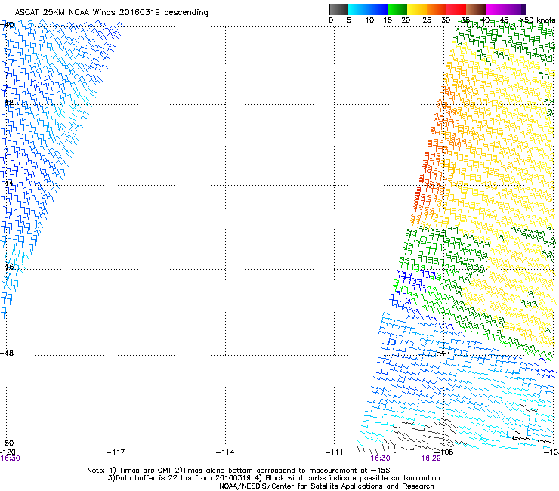Image resolution: width=559 pixels, height=491 pixels.
Task: Click the longitude label -108
Action: point(444,452)
